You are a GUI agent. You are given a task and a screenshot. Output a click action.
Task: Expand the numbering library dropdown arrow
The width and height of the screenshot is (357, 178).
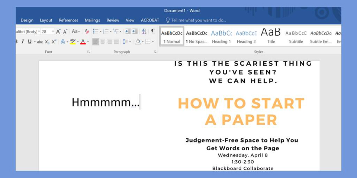111,32
